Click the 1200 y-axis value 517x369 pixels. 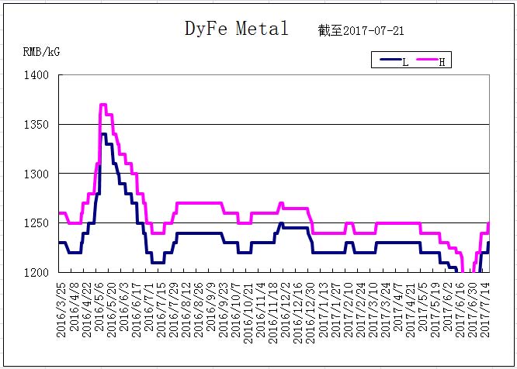pyautogui.click(x=36, y=273)
